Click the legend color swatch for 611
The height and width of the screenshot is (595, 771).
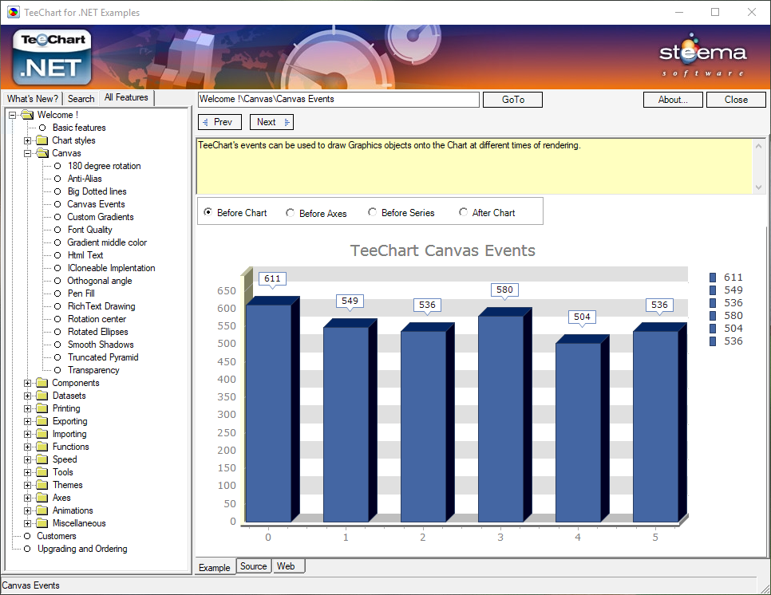713,278
